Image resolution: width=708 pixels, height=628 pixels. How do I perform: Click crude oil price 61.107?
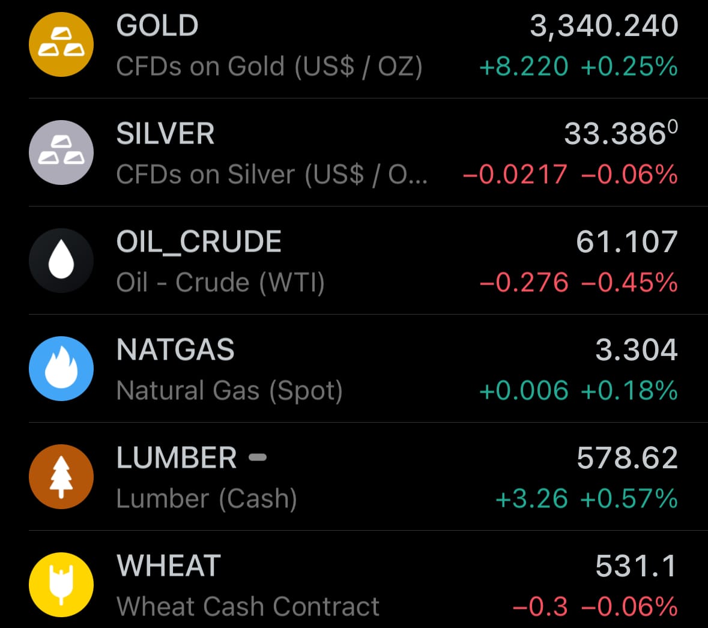point(627,241)
